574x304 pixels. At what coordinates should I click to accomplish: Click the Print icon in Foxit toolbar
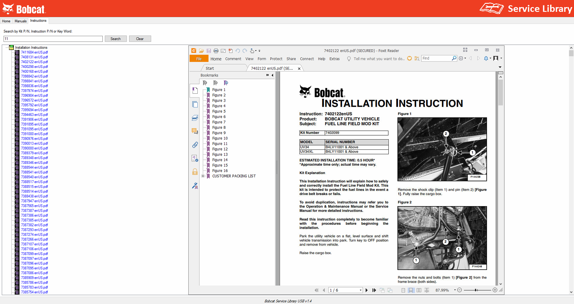point(216,51)
